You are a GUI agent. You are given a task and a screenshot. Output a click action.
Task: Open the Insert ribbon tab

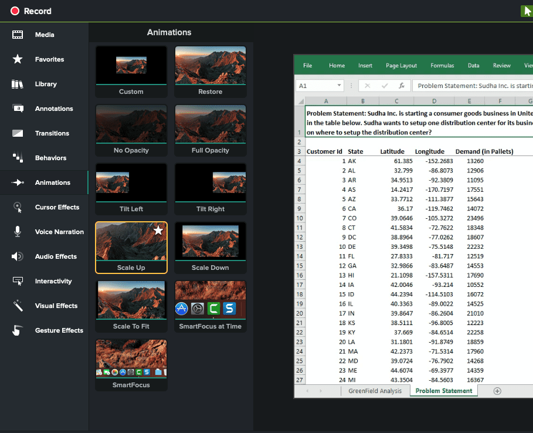click(x=365, y=66)
